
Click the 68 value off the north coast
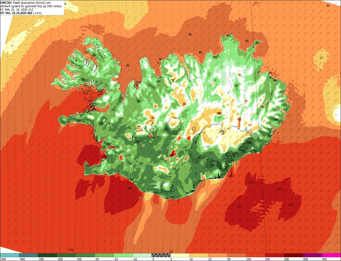tap(200, 52)
